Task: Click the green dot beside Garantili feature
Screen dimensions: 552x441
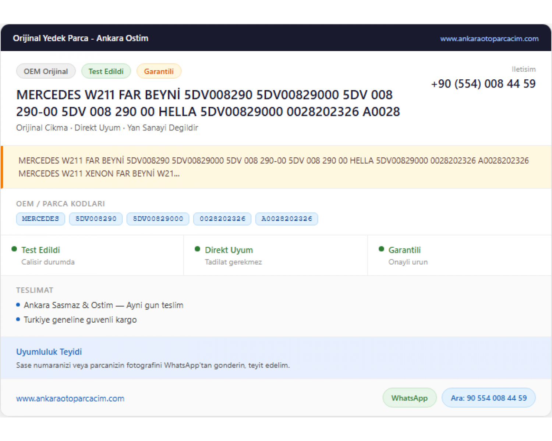Action: pyautogui.click(x=382, y=249)
